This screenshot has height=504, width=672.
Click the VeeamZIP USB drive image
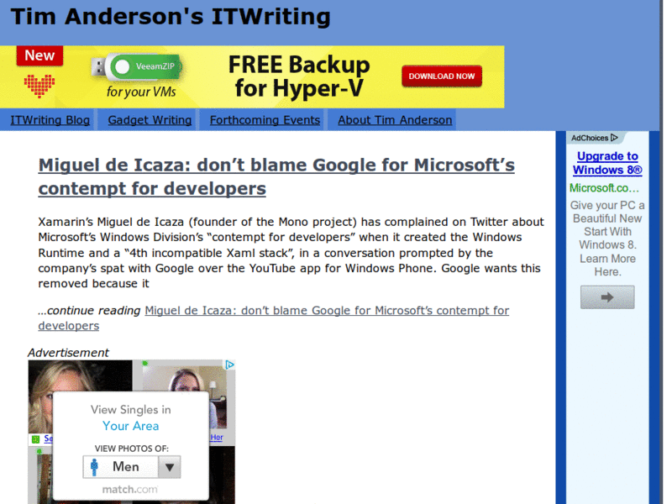137,67
